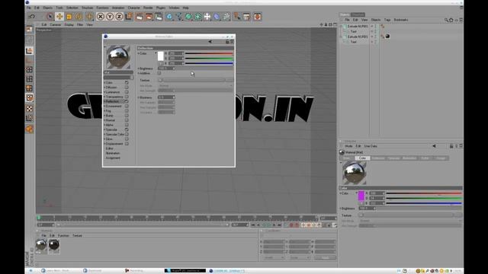The image size is (488, 274).
Task: Toggle the Specular channel checkbox
Action: [127, 129]
